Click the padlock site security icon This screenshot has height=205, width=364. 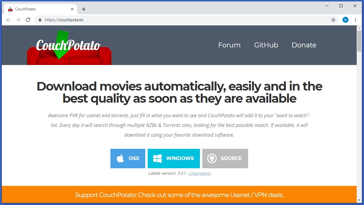coord(40,20)
